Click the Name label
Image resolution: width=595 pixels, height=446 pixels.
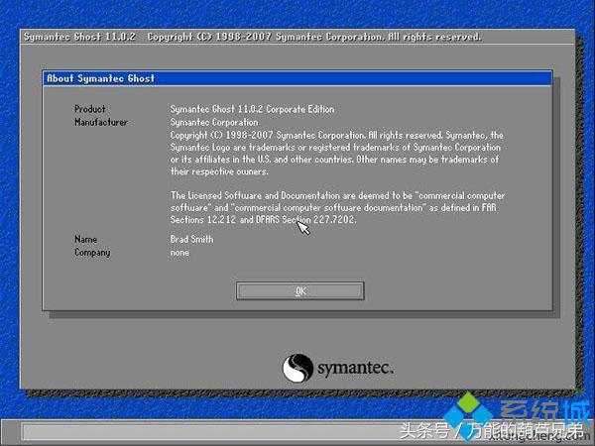85,239
